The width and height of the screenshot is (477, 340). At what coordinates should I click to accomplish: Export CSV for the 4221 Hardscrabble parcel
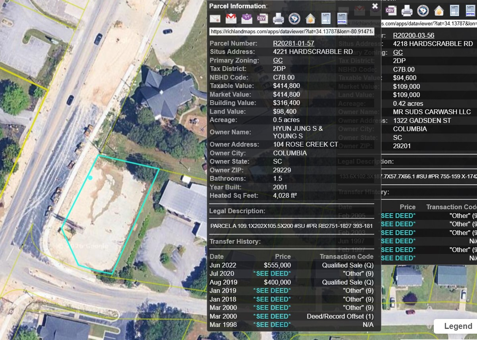[x=262, y=19]
